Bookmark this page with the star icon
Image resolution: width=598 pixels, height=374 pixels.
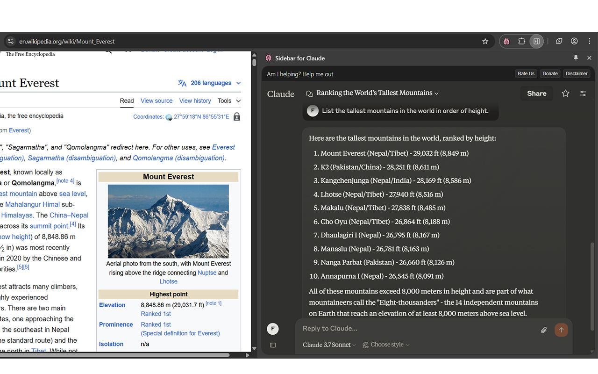pos(485,41)
